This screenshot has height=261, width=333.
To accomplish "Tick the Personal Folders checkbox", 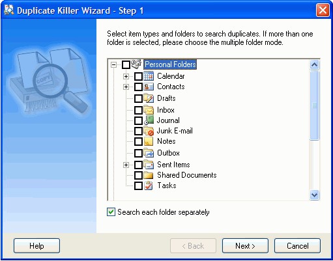I will (x=126, y=64).
